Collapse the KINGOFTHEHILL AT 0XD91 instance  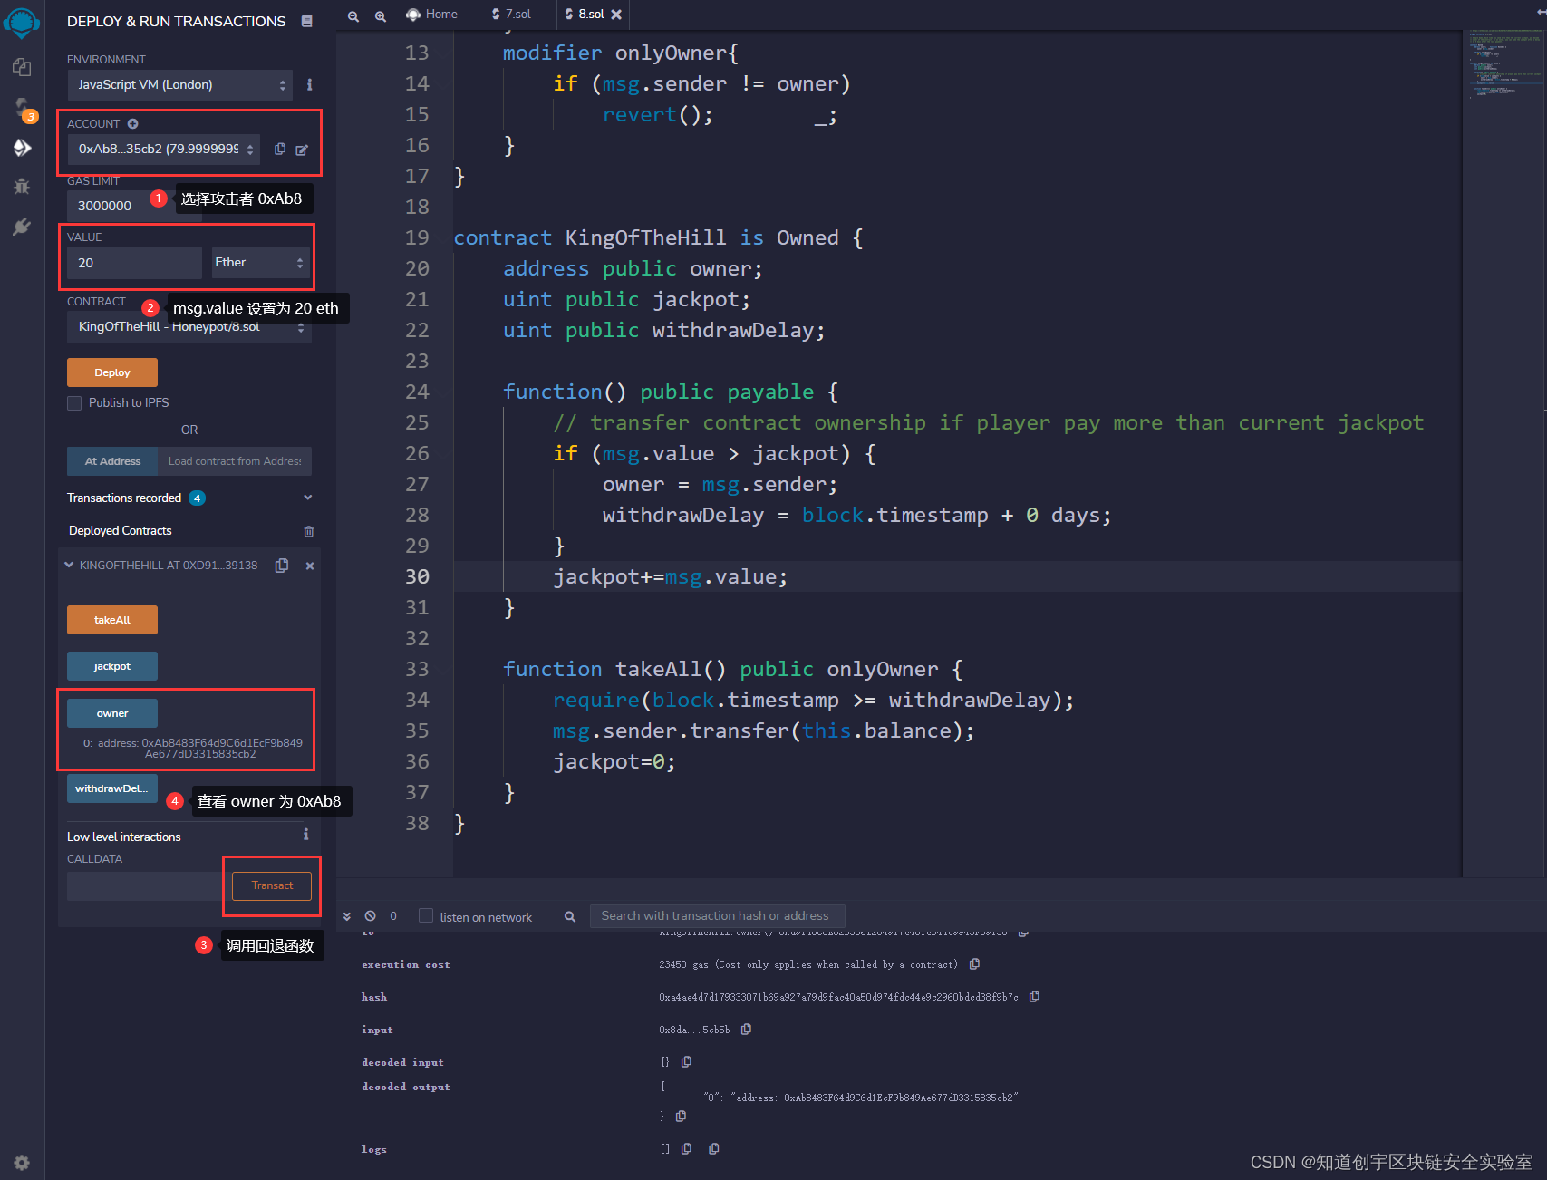69,566
